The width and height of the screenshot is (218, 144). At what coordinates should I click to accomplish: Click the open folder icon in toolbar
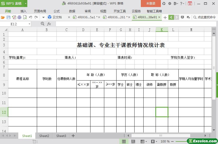pyautogui.click(x=3, y=17)
